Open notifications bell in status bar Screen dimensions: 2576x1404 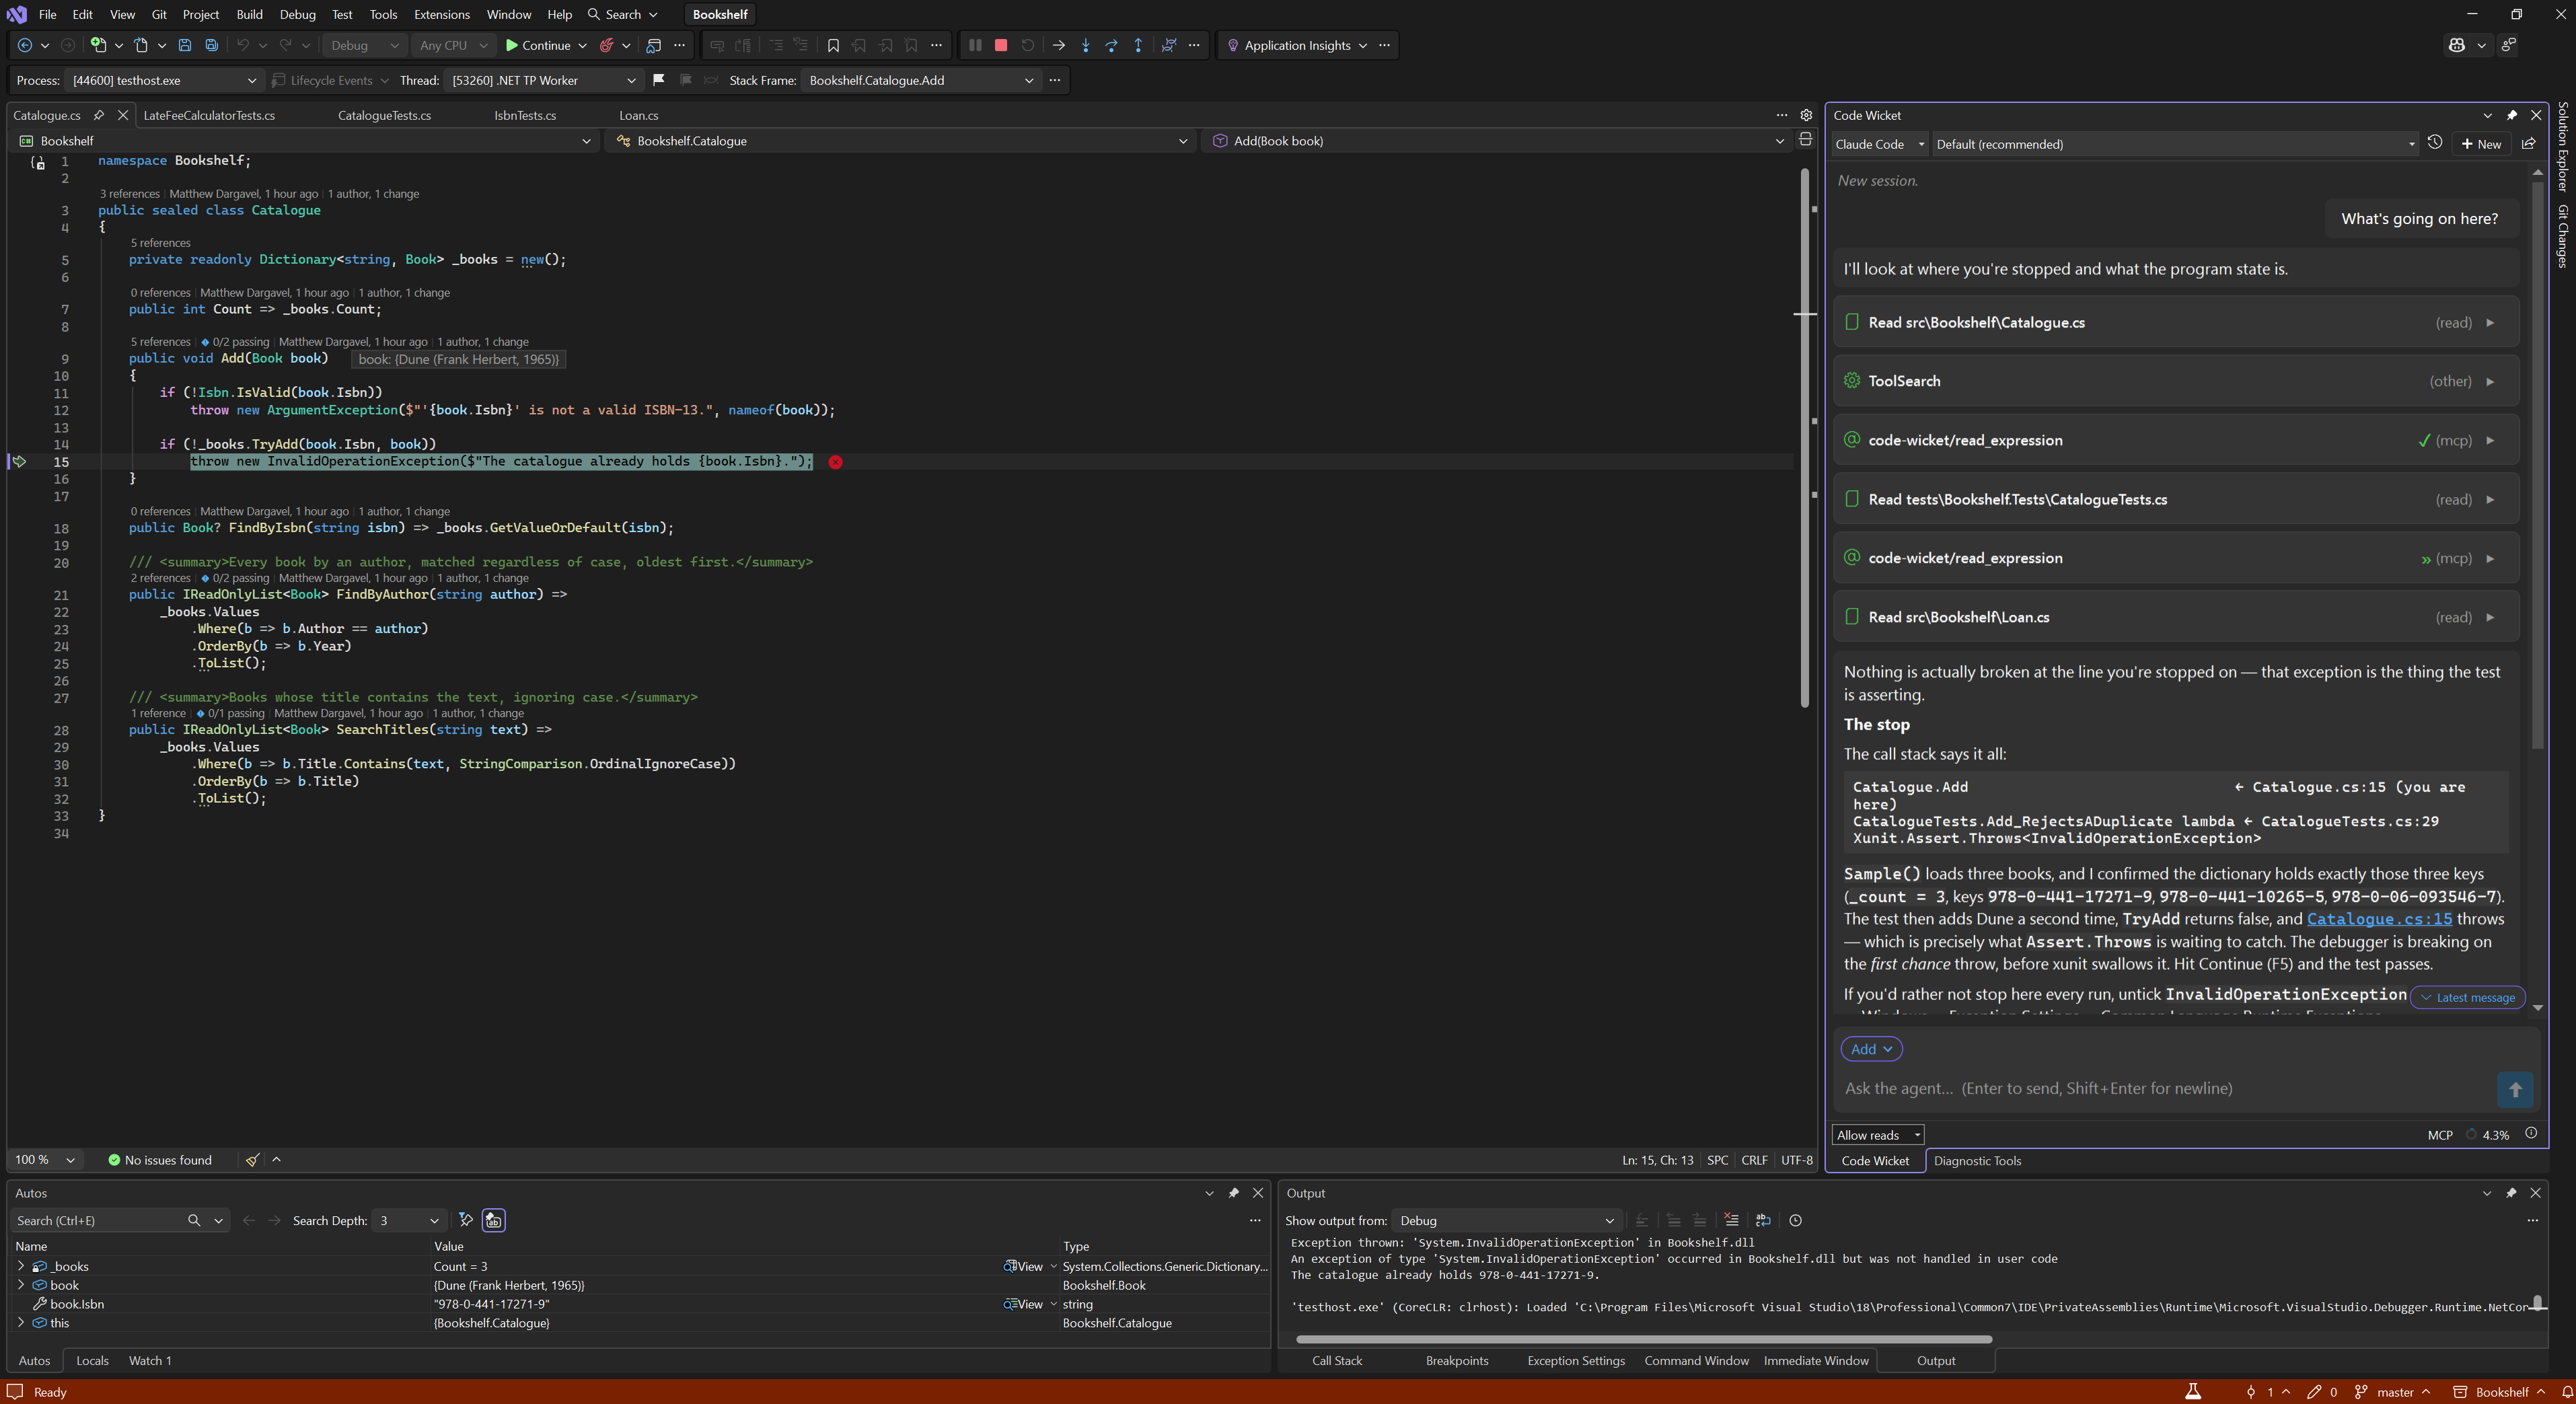2566,1392
